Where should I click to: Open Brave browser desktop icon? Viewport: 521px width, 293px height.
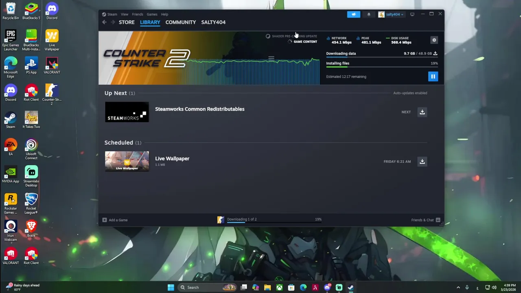click(31, 229)
